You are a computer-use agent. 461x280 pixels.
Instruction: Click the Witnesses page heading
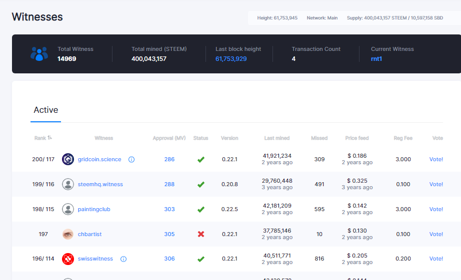pos(37,17)
